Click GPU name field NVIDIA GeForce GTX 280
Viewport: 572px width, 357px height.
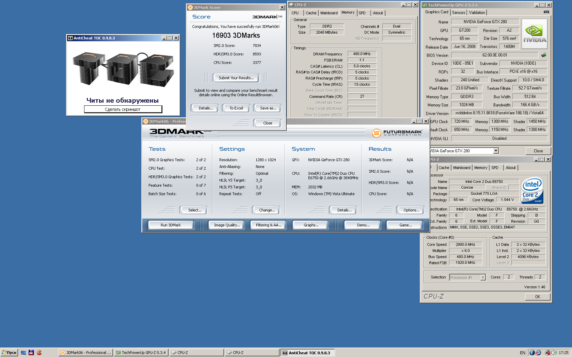coord(485,22)
